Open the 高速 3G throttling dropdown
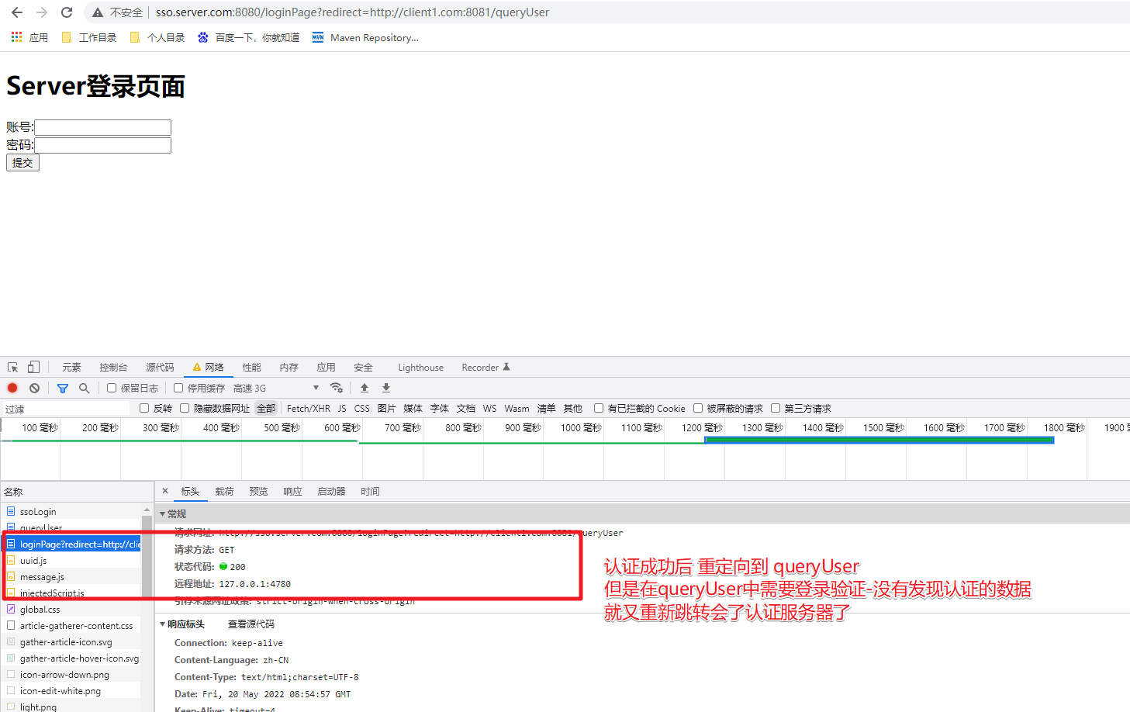 click(x=276, y=388)
